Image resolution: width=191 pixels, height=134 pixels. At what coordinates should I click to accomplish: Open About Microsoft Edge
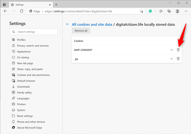coord(29,128)
